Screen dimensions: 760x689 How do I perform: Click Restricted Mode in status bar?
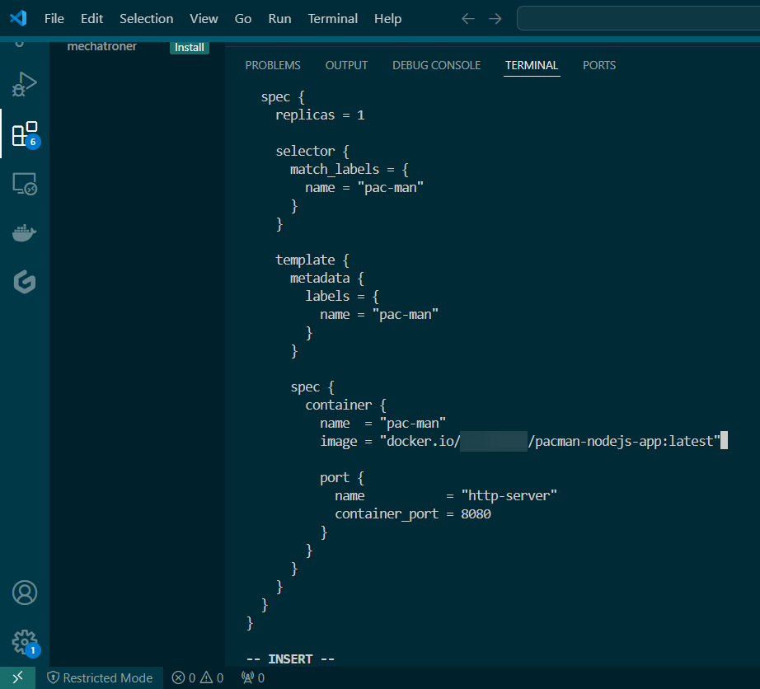click(x=100, y=677)
